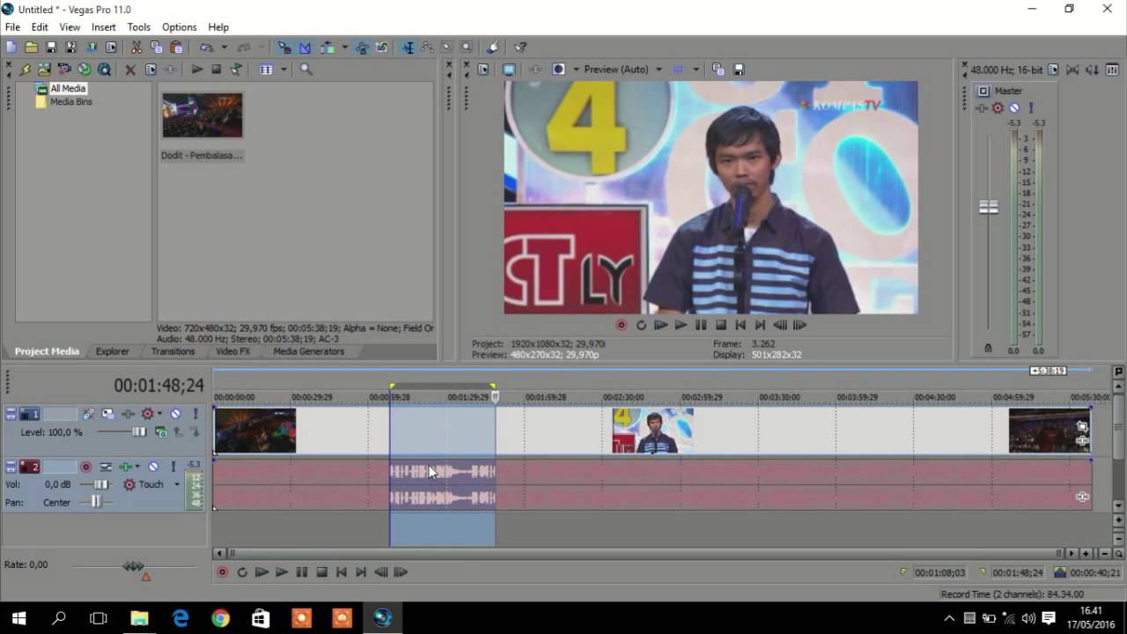Click the Search media magnifier icon

tap(306, 70)
